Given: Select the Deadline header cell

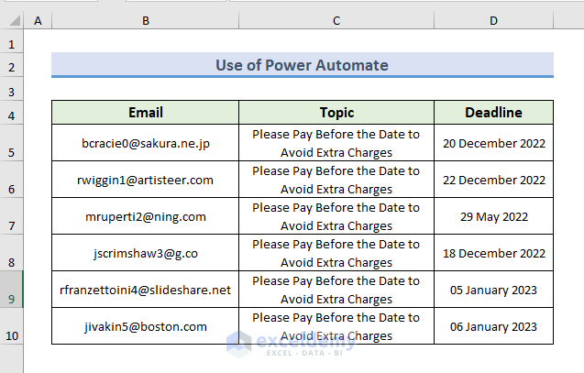Looking at the screenshot, I should [x=493, y=113].
